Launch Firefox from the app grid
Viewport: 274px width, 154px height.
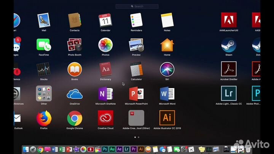(44, 118)
